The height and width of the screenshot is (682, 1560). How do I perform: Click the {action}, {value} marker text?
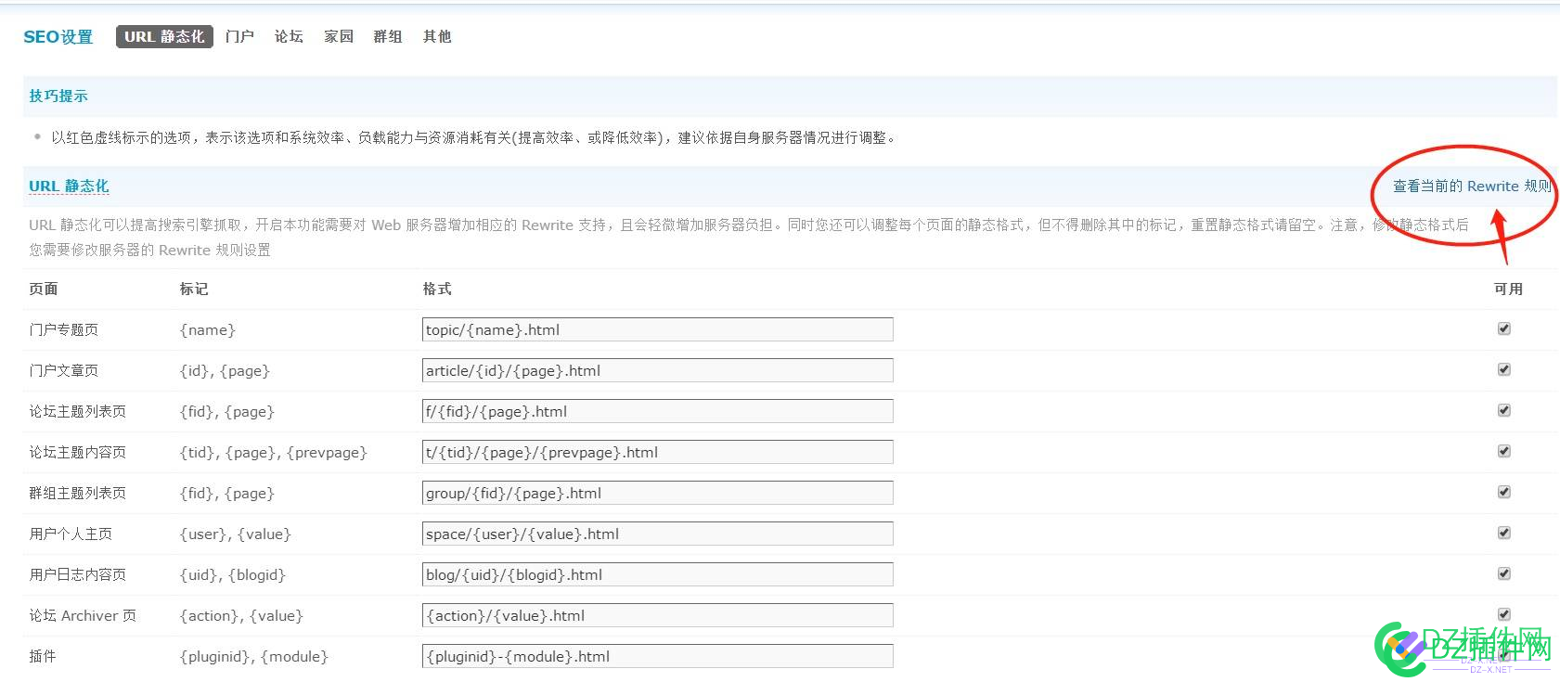click(241, 615)
